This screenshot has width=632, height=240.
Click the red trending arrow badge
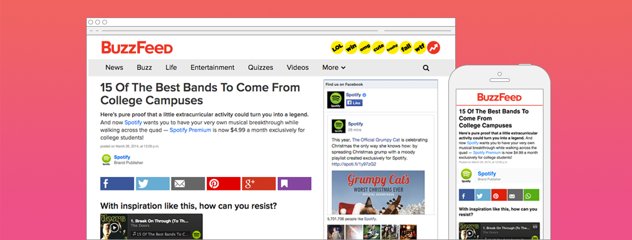[x=434, y=48]
